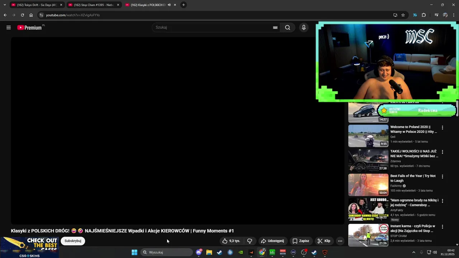Image resolution: width=459 pixels, height=258 pixels.
Task: Open Cameraboy video thumbnail 16:22
Action: 368,209
